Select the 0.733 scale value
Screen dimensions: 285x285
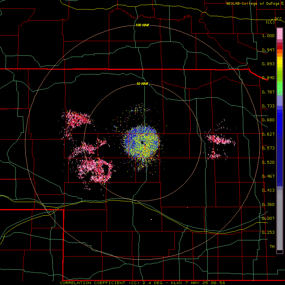tap(268, 106)
